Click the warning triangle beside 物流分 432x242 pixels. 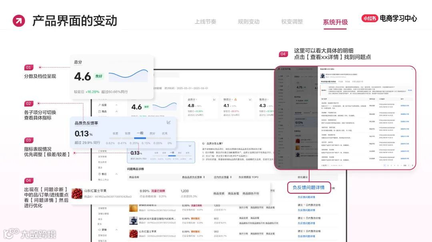pyautogui.click(x=236, y=99)
